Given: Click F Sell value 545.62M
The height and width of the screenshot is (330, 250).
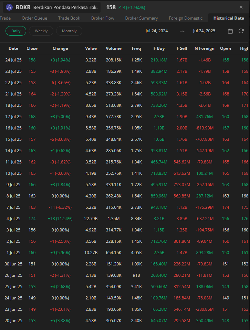Looking at the screenshot, I should pos(182,162).
